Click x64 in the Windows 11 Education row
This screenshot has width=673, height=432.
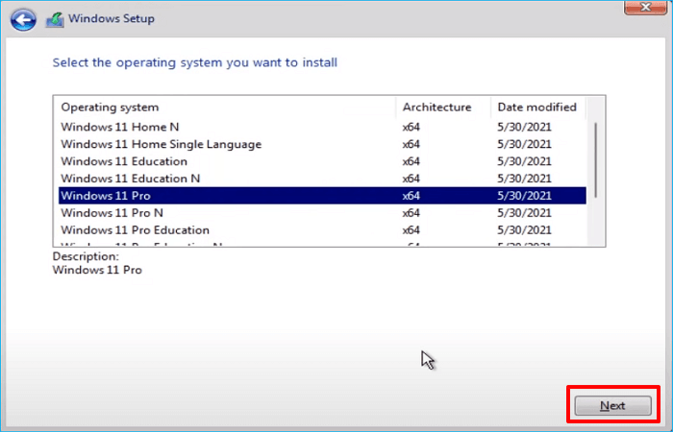[x=411, y=161]
